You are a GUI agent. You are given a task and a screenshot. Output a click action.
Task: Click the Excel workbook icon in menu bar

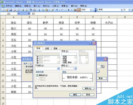3,6
